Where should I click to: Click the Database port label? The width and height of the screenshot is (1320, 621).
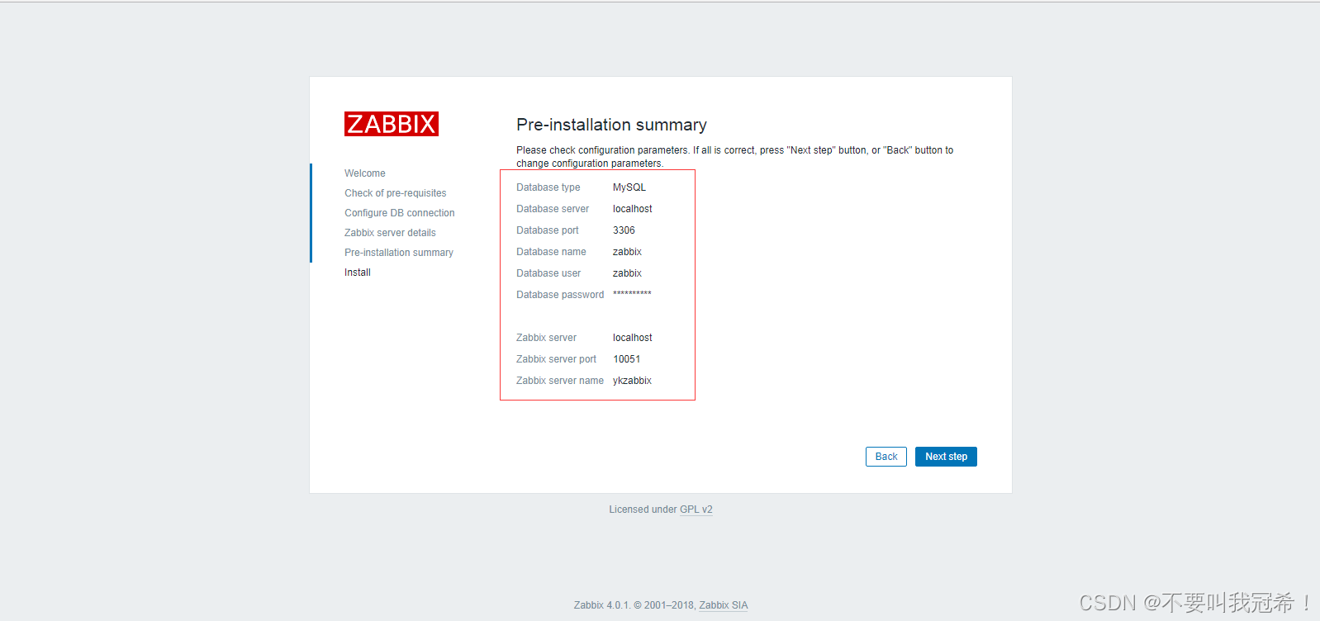click(x=548, y=230)
